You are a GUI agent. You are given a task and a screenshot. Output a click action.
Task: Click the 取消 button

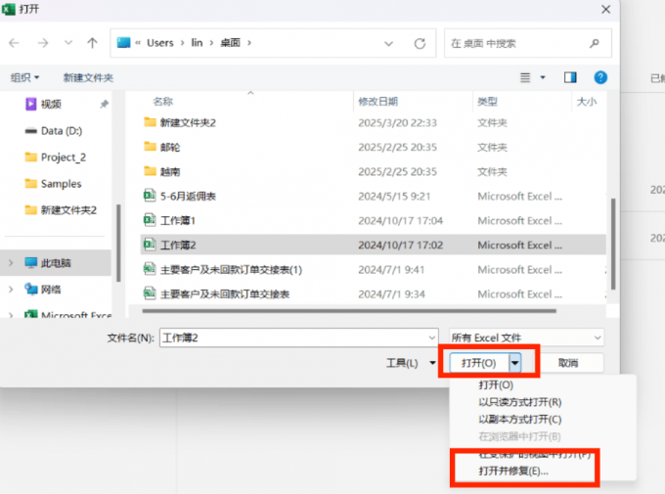click(x=568, y=363)
